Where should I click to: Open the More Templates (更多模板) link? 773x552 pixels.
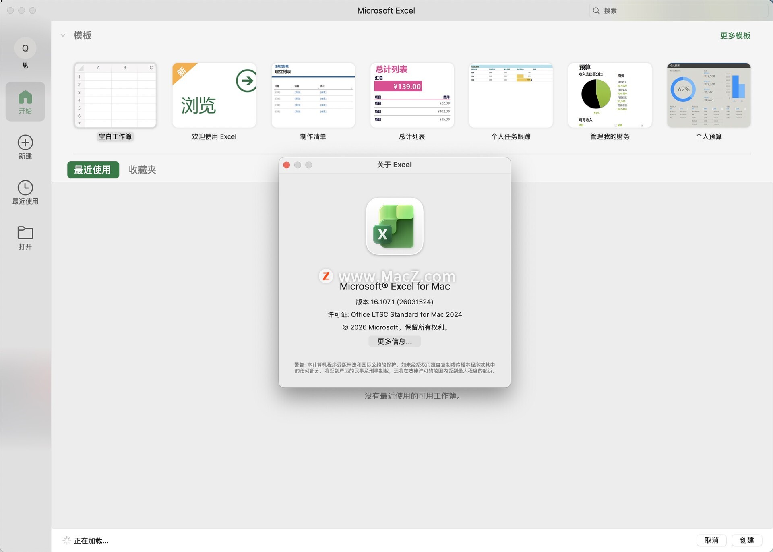click(735, 36)
